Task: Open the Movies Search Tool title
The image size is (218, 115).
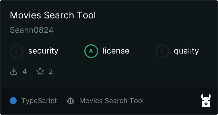Action: [53, 15]
